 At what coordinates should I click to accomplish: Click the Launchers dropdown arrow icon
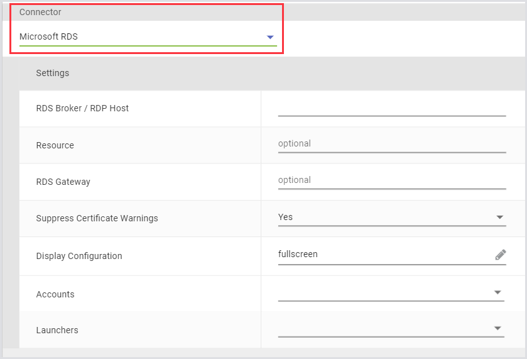497,328
